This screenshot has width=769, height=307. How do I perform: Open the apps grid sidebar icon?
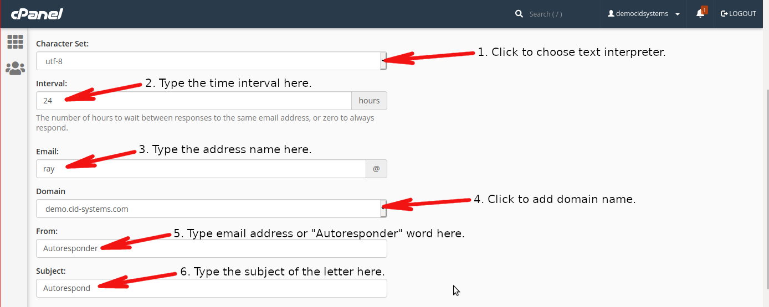(15, 41)
